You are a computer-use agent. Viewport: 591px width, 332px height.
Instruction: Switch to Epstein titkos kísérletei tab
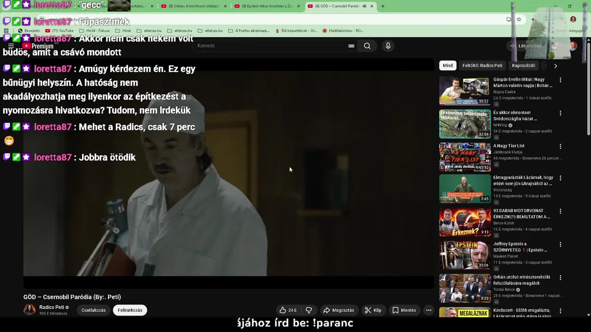pos(267,6)
